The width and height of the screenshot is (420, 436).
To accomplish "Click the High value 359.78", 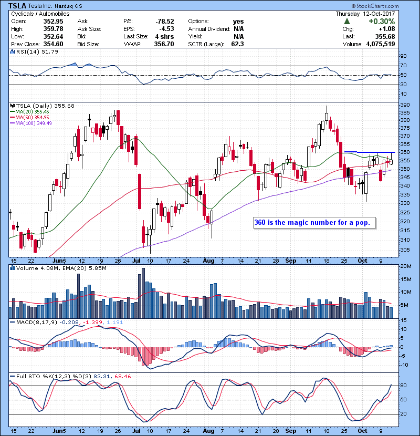I will [x=54, y=29].
